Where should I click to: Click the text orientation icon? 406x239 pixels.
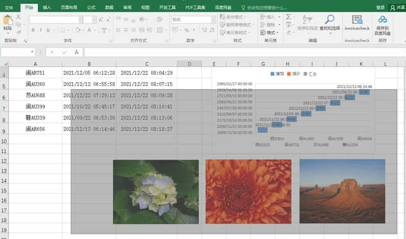tap(142, 19)
